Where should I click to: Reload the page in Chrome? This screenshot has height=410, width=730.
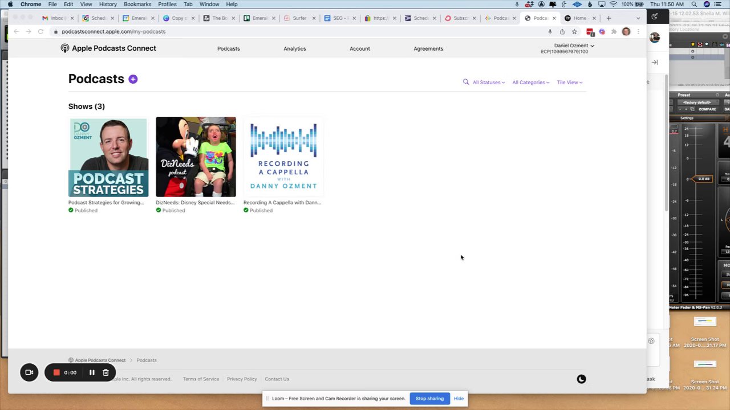click(40, 31)
